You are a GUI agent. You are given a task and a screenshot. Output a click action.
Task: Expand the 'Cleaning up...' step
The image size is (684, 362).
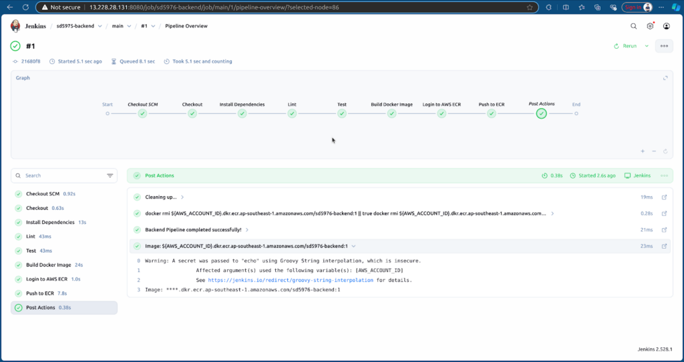point(182,197)
